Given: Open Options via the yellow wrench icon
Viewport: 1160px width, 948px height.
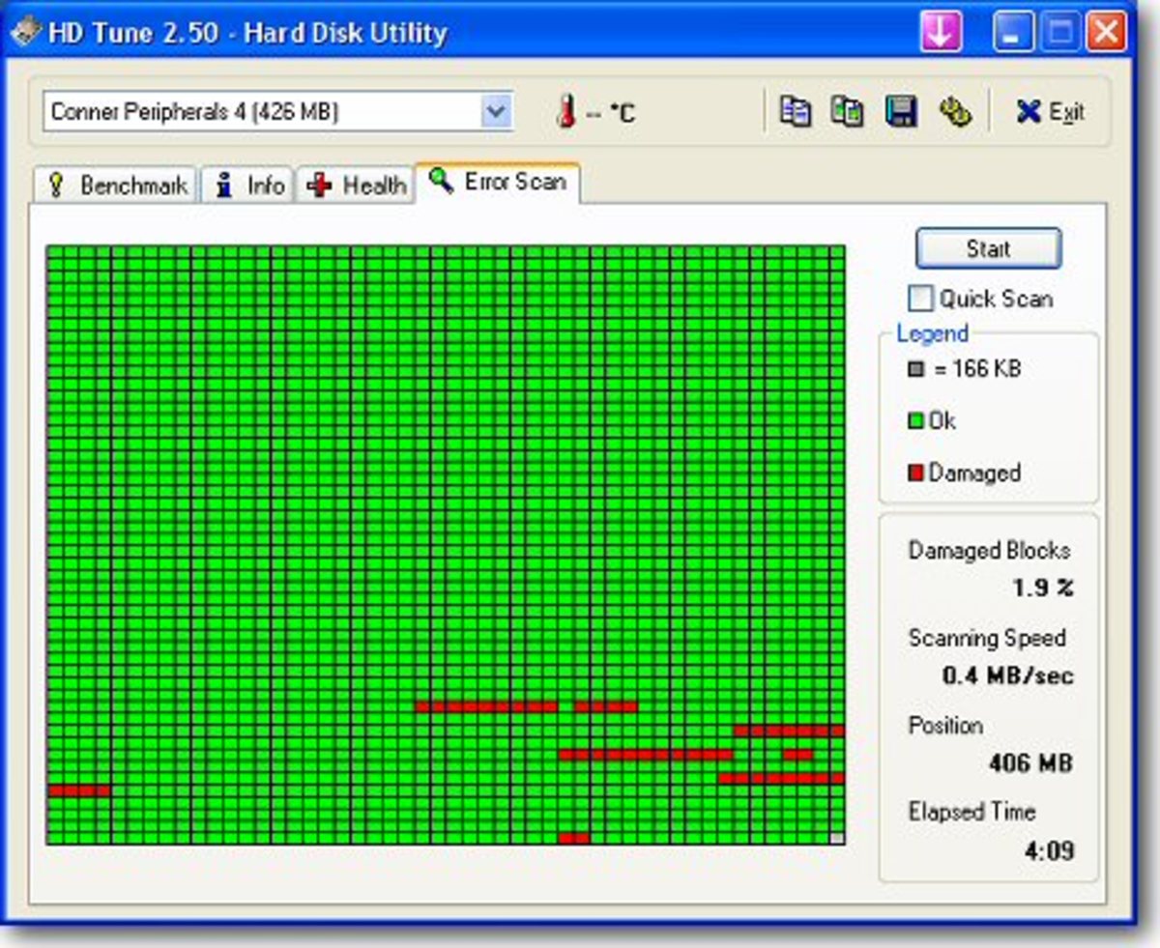Looking at the screenshot, I should (956, 112).
